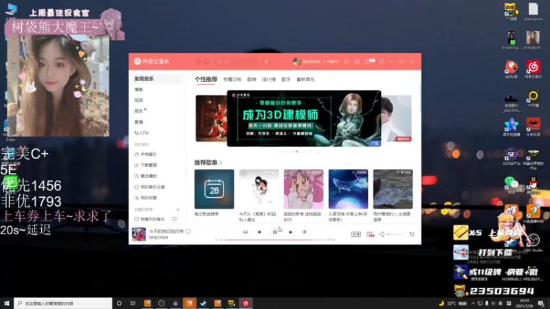This screenshot has height=309, width=550.
Task: Open the play queue list icon
Action: pos(412,234)
